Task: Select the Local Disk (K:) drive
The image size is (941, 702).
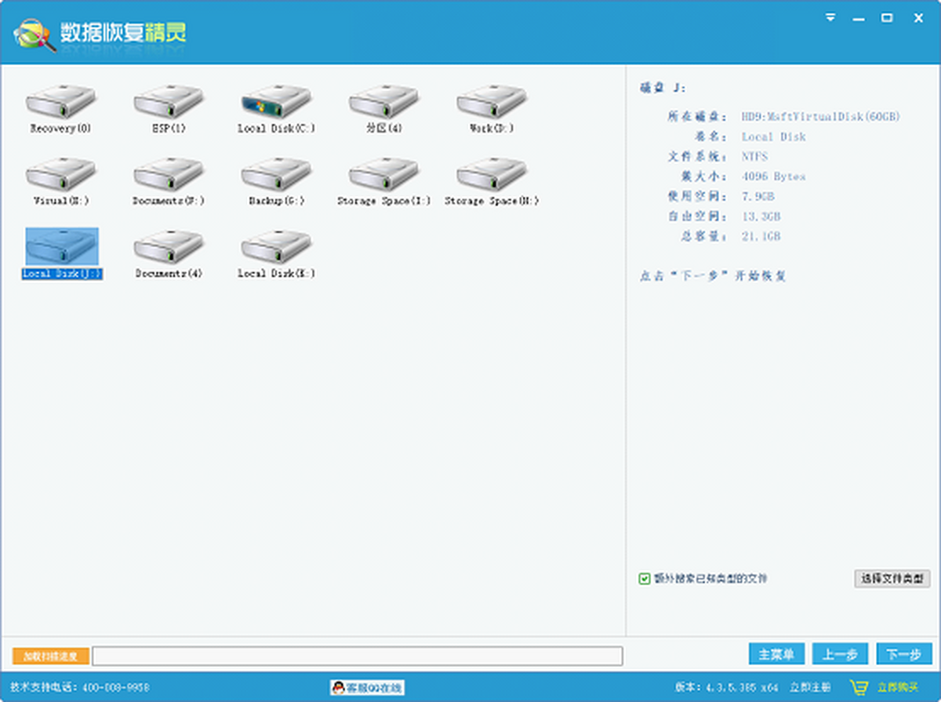Action: [x=276, y=249]
